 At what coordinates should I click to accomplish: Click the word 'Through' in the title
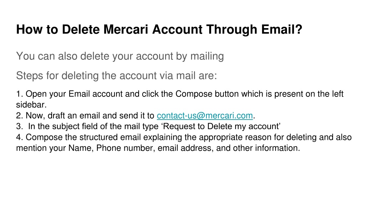(x=232, y=30)
